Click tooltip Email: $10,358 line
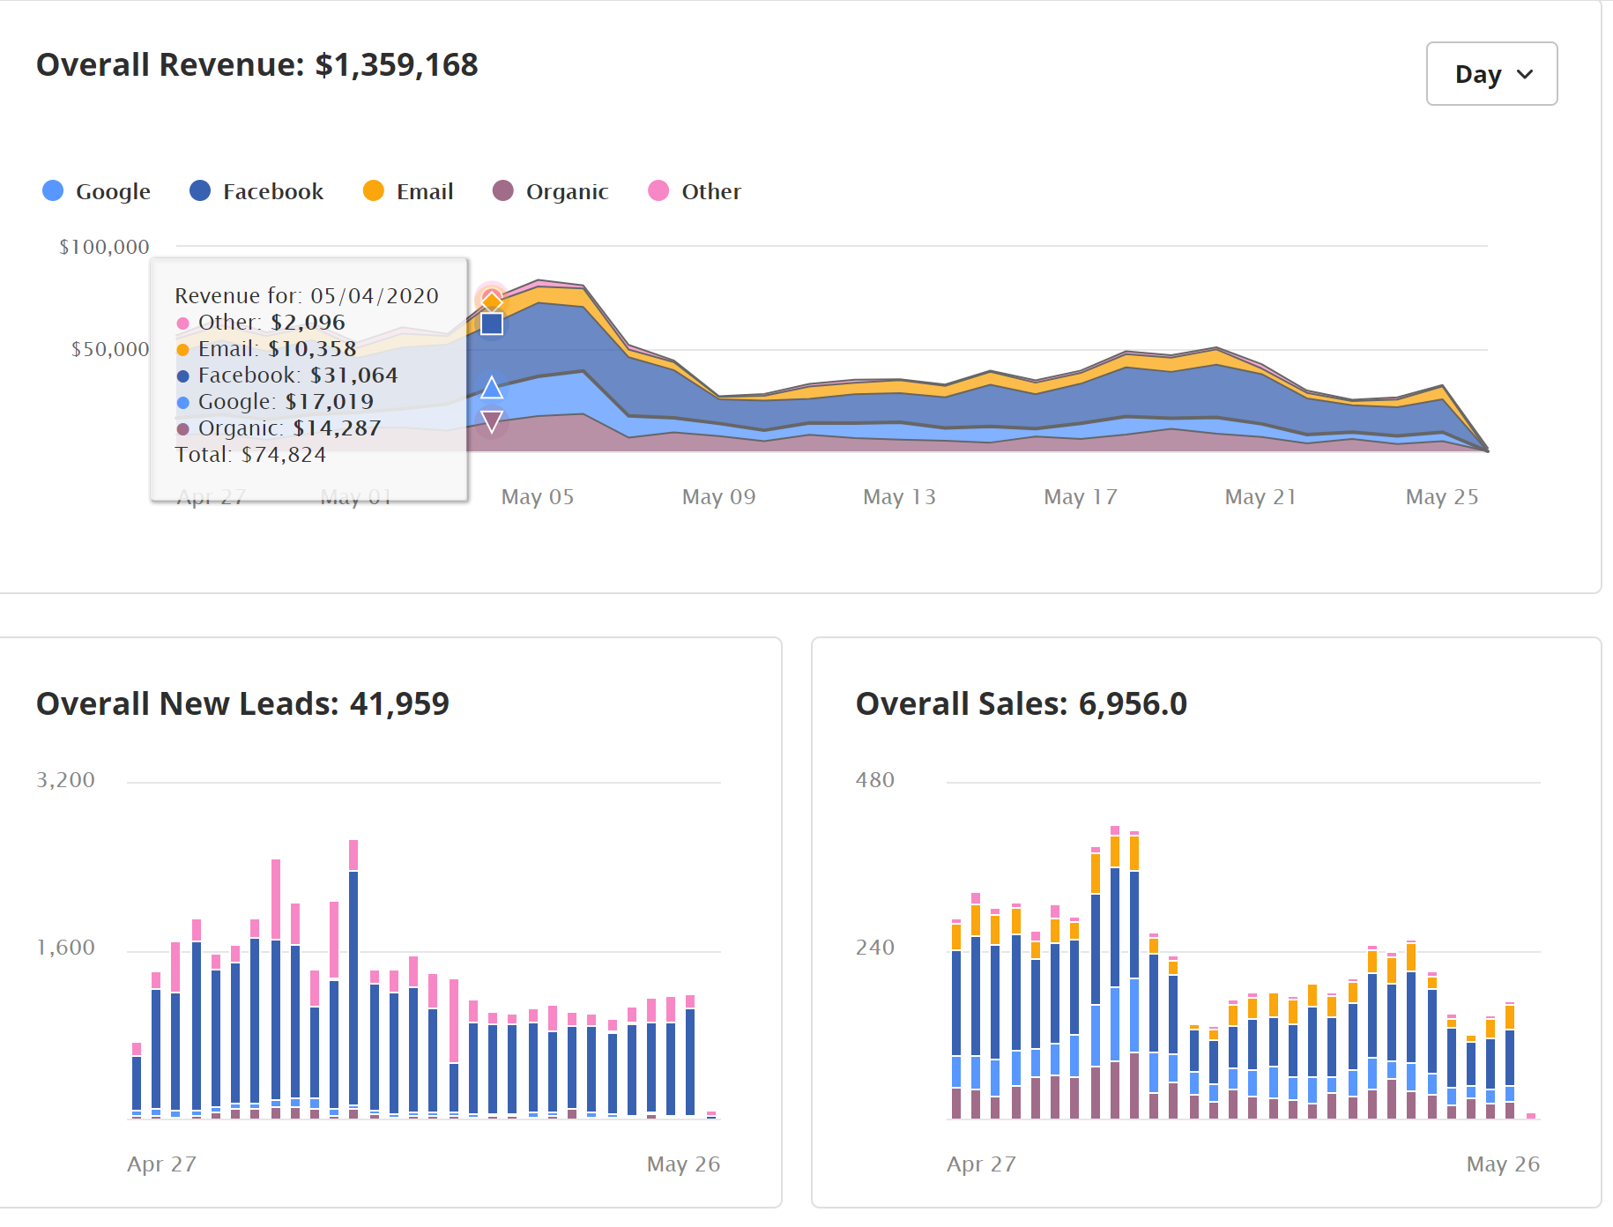 coord(266,349)
